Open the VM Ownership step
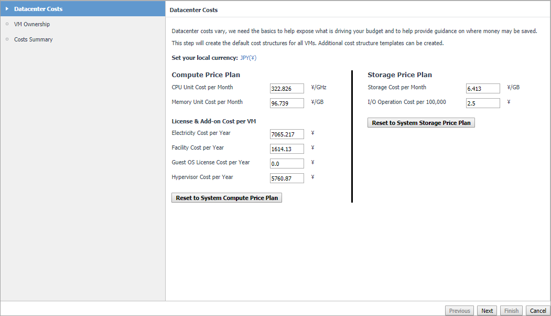Image resolution: width=551 pixels, height=316 pixels. (32, 24)
